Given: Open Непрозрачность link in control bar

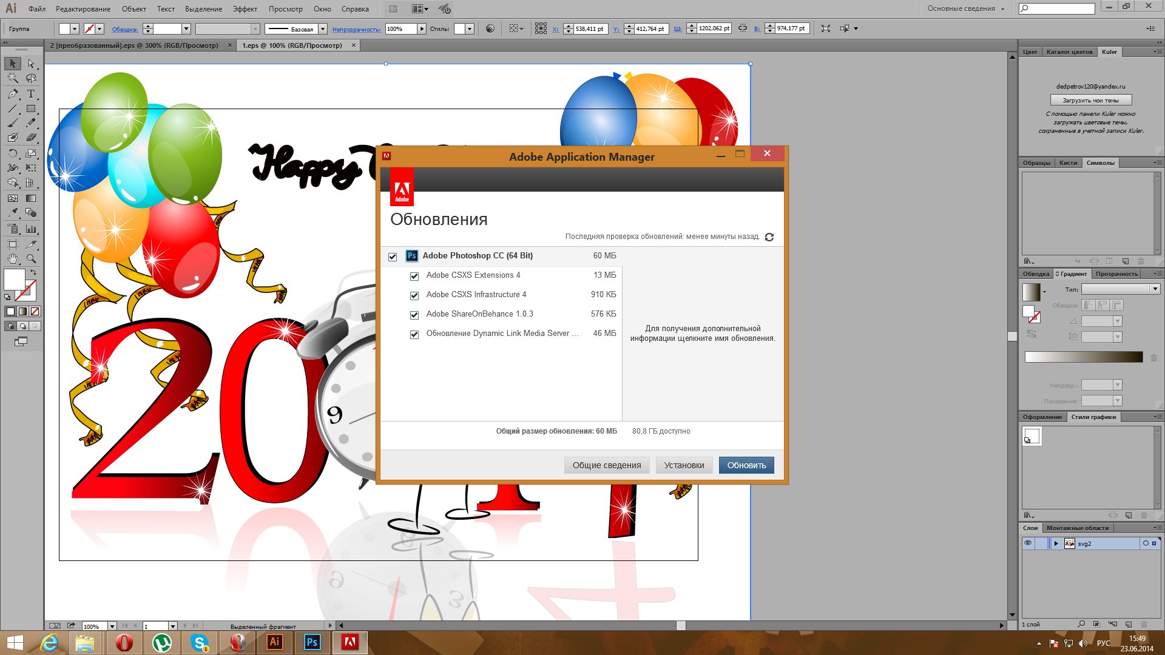Looking at the screenshot, I should click(x=357, y=29).
